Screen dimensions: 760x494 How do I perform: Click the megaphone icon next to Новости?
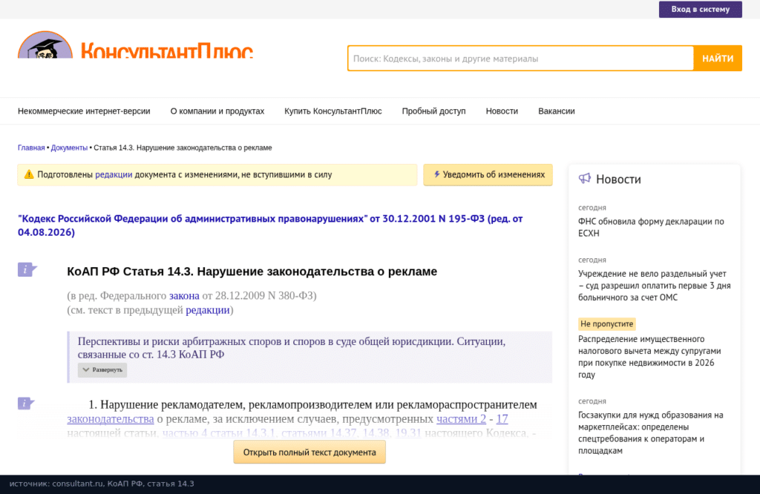(x=585, y=179)
